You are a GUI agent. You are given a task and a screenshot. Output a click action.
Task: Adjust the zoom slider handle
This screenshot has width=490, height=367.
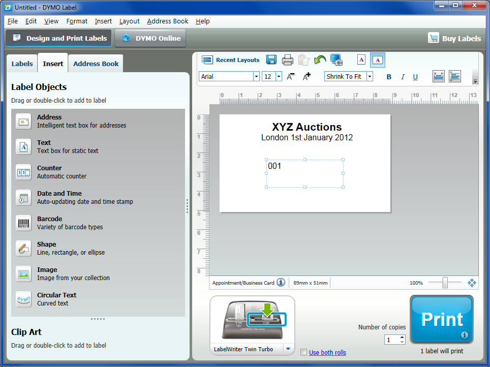coord(445,283)
